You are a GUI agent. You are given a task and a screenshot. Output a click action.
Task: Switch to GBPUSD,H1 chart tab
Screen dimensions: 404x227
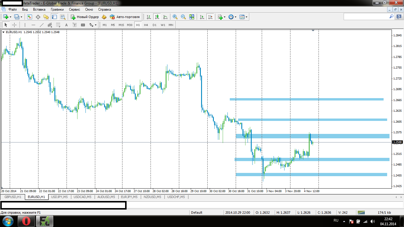(x=13, y=197)
